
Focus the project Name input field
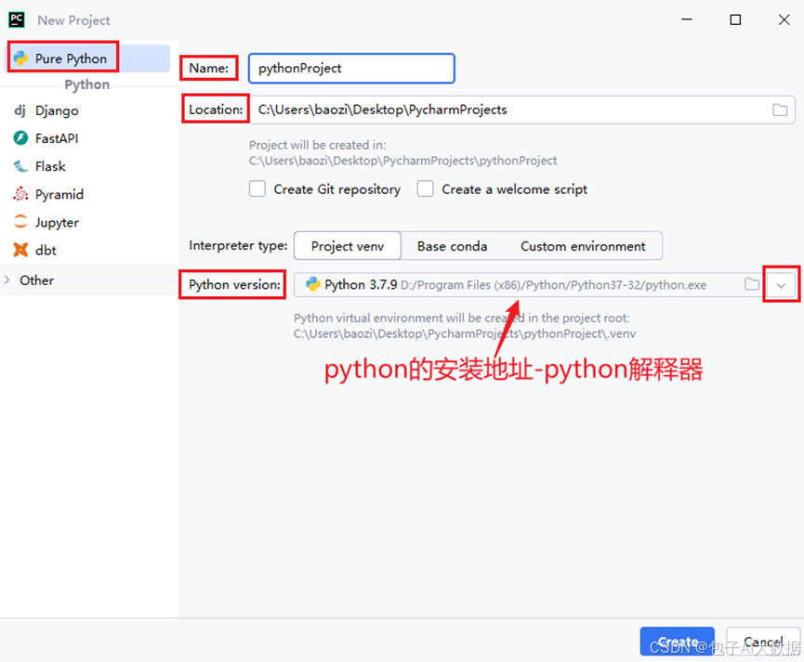tap(351, 68)
